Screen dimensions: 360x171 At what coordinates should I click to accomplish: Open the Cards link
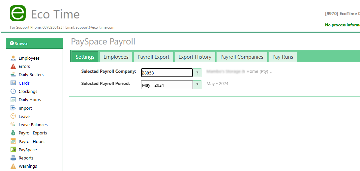[24, 83]
